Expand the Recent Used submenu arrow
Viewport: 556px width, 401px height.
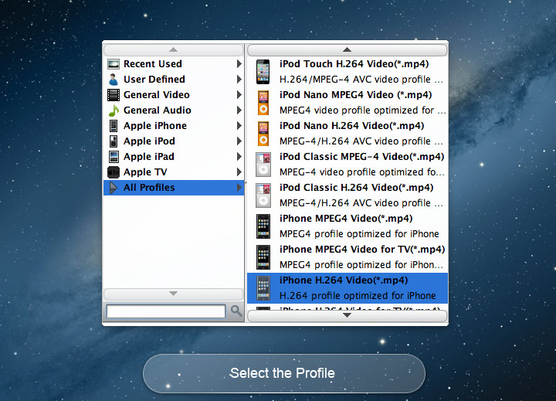[239, 64]
